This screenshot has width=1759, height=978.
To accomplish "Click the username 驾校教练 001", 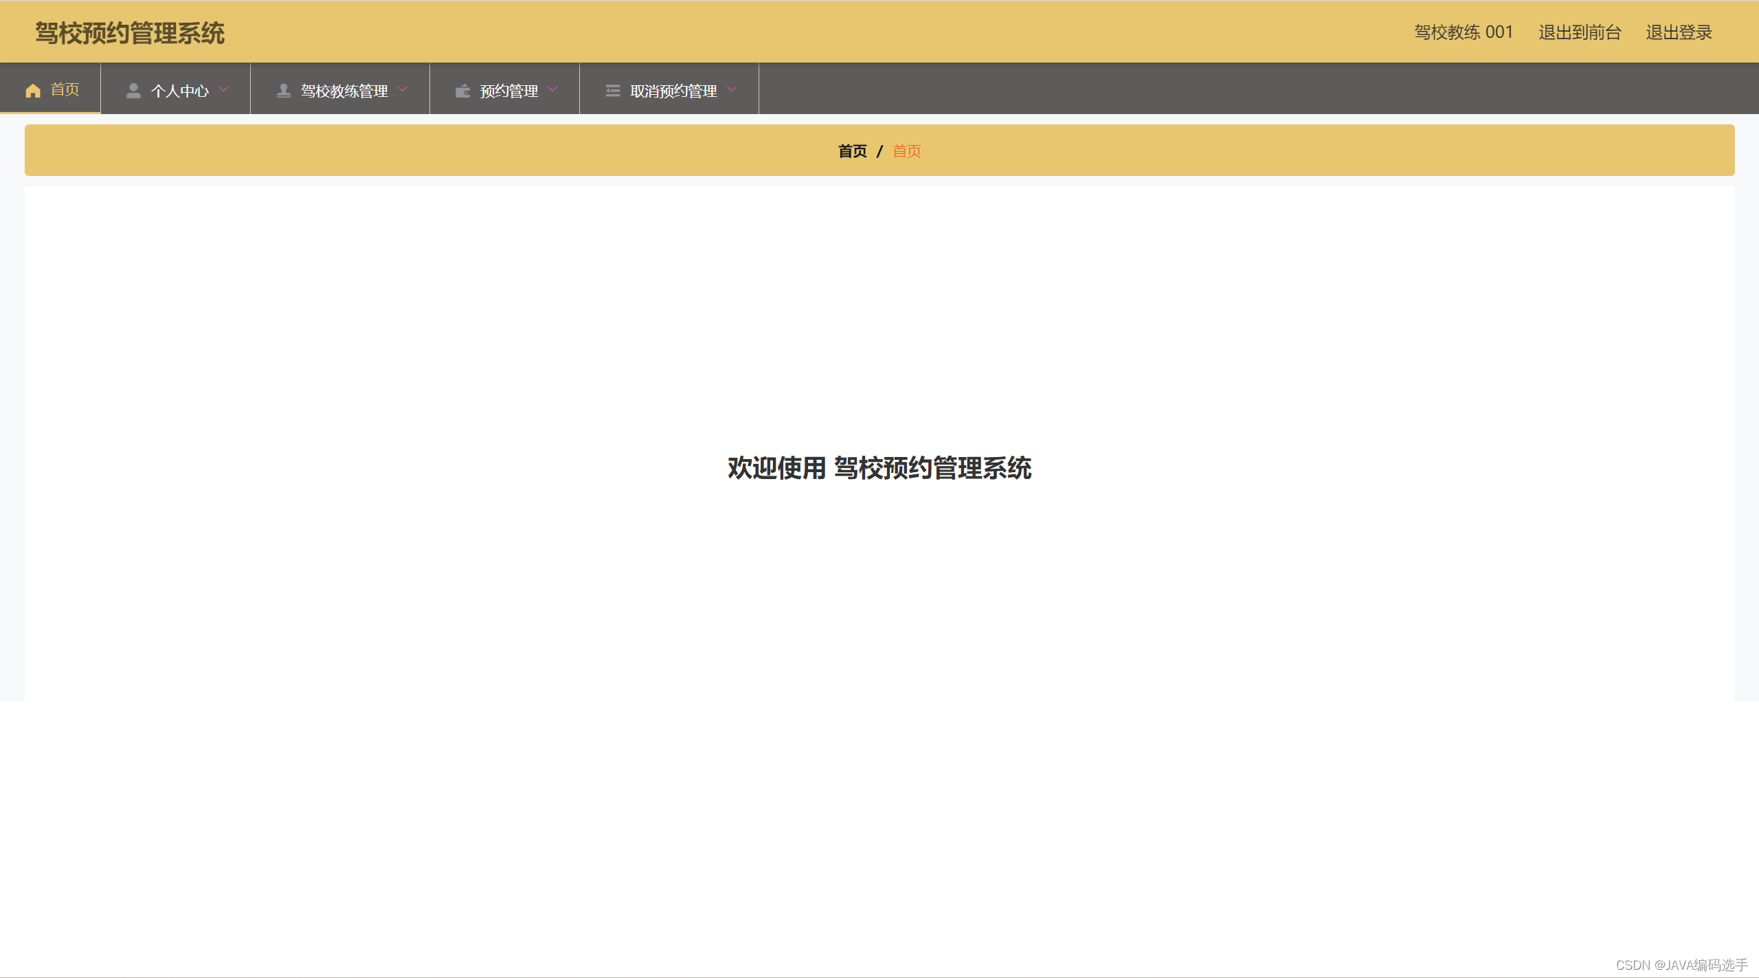I will pyautogui.click(x=1463, y=32).
